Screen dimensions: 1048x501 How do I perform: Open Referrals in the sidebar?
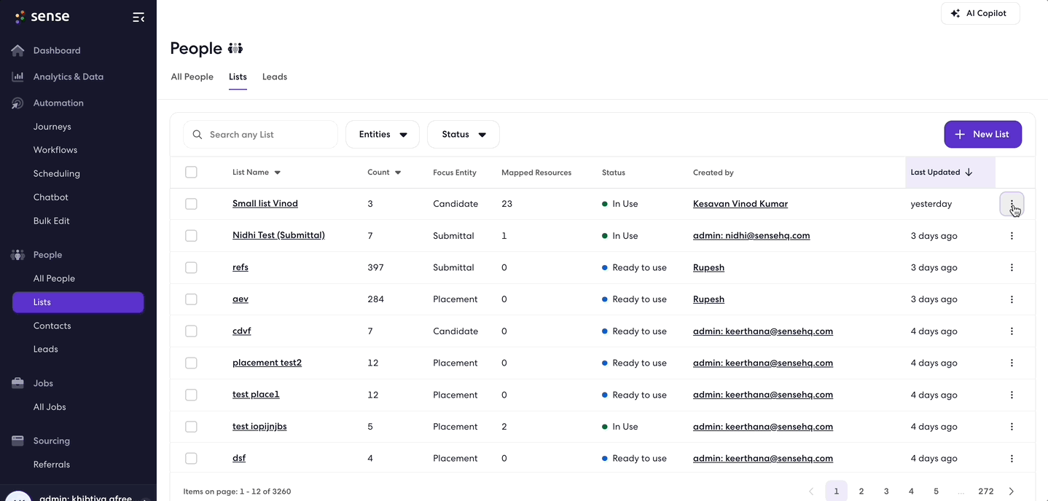[x=52, y=465]
